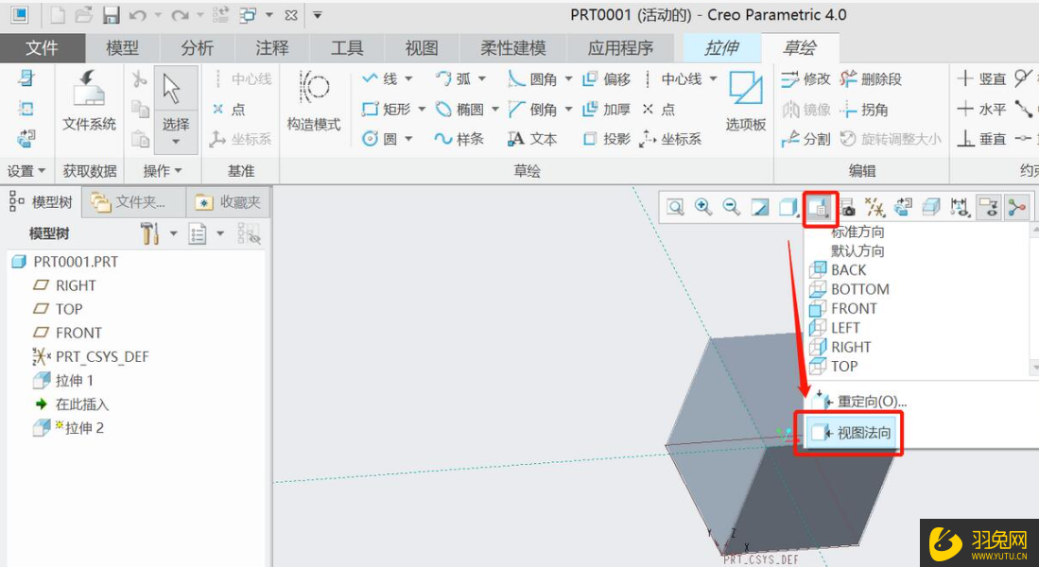Select the Spline (样条) tool
The image size is (1039, 567).
click(459, 138)
